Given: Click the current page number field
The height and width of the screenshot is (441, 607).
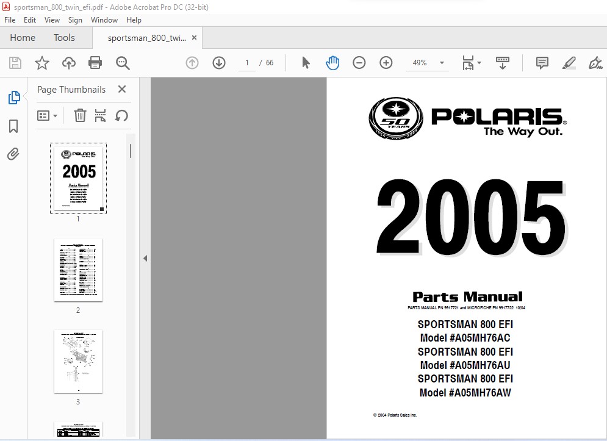Looking at the screenshot, I should (247, 63).
